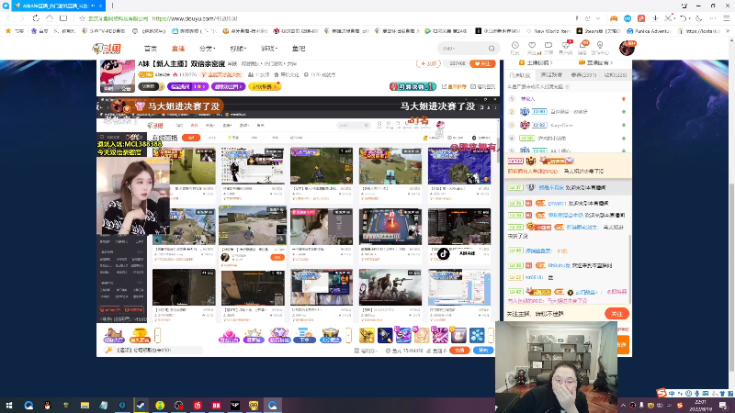Select the diamond gift icon
735x413 pixels.
279,335
